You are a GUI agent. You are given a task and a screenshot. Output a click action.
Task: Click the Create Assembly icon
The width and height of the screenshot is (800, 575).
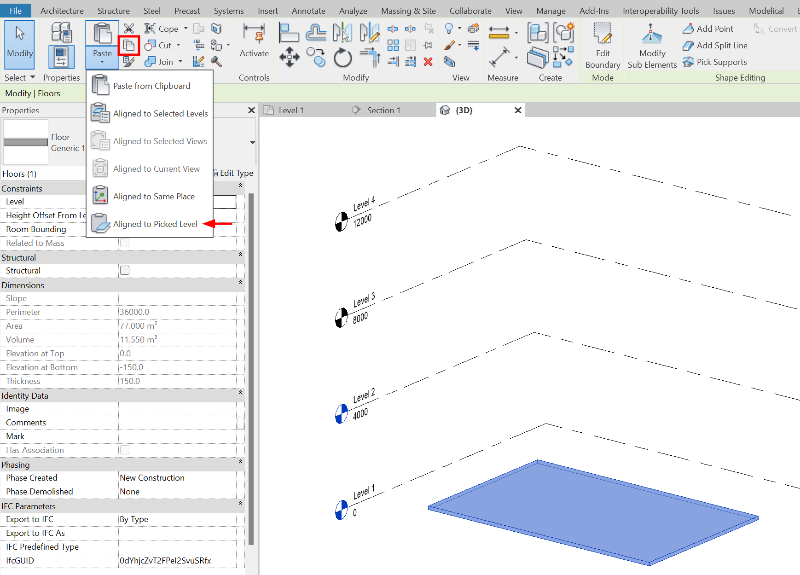coord(537,33)
